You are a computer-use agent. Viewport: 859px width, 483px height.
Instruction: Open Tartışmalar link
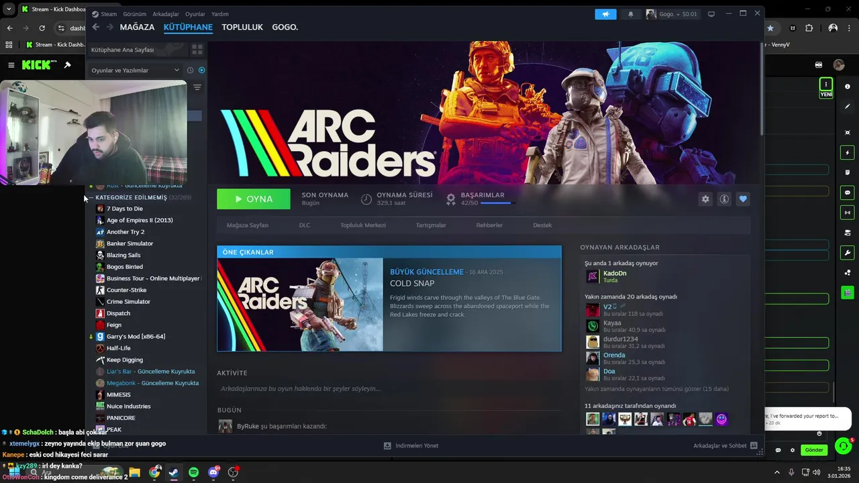click(x=431, y=225)
